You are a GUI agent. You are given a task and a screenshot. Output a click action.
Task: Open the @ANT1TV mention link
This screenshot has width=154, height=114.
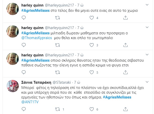coord(30,102)
